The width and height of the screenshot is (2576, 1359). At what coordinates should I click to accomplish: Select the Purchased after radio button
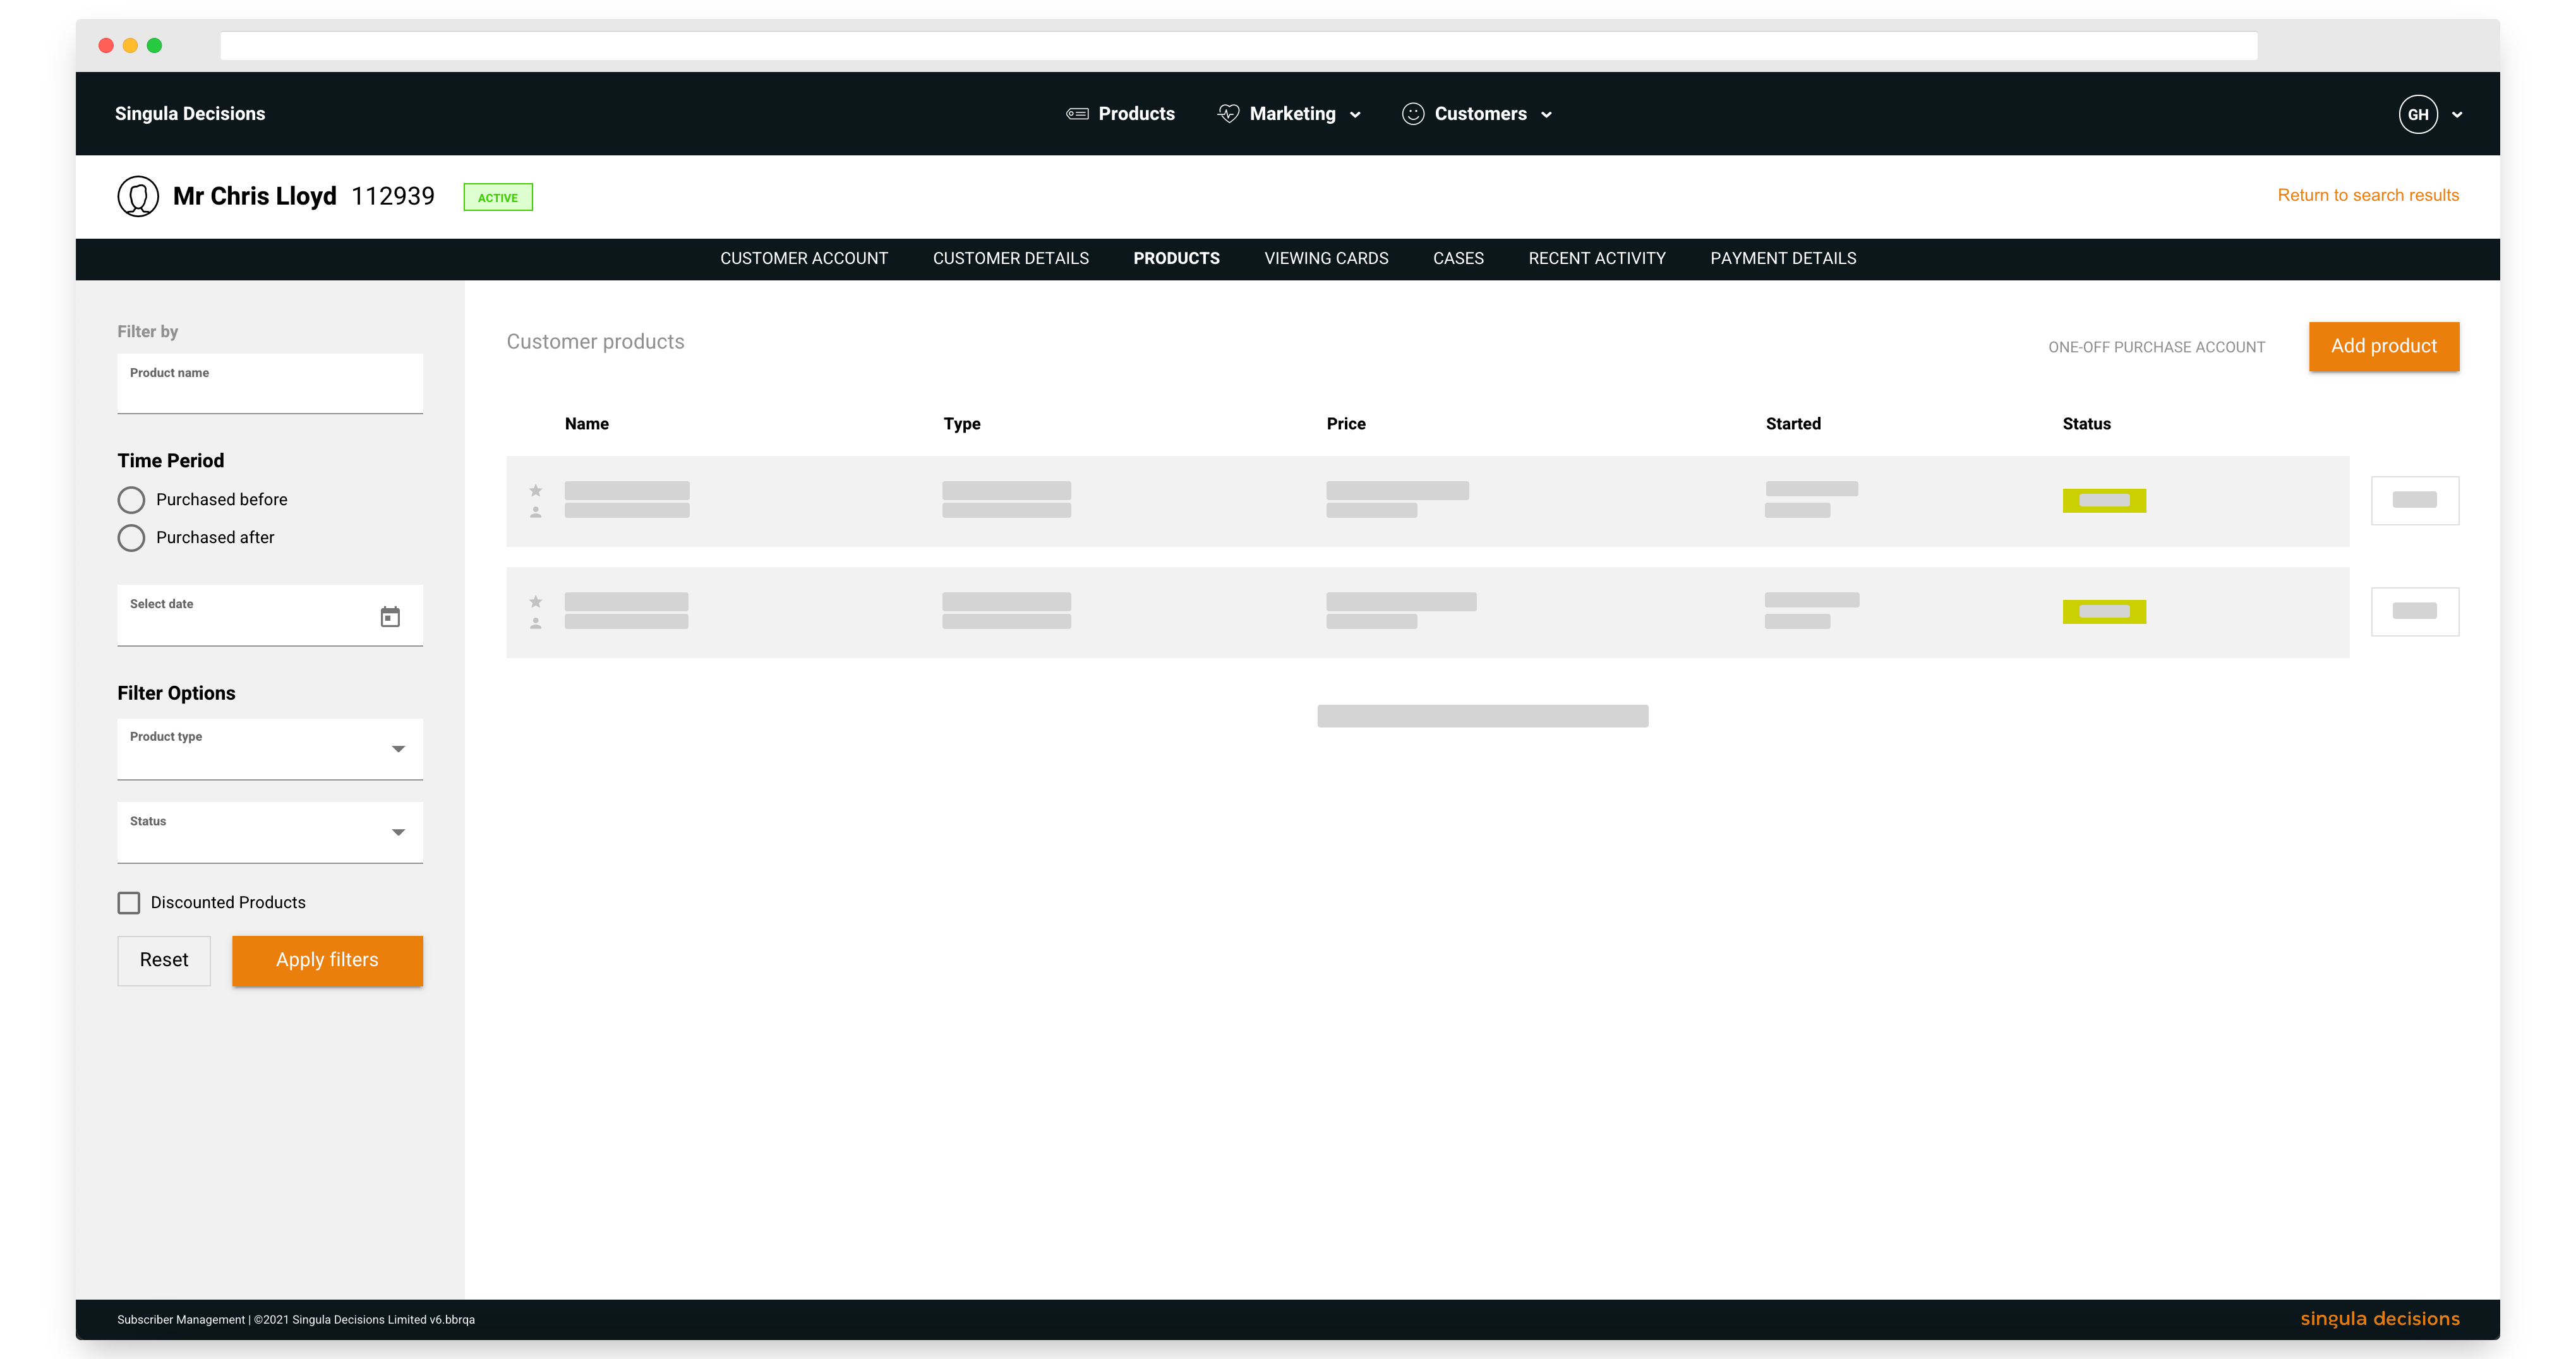pos(131,538)
